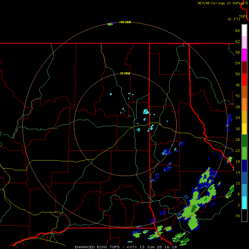Click the legend value 14
This screenshot has height=249, width=249.
pyautogui.click(x=238, y=172)
